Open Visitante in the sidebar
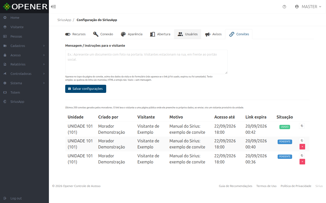This screenshot has width=326, height=203. [24, 27]
